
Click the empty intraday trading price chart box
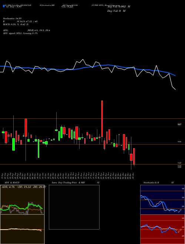[74, 207]
